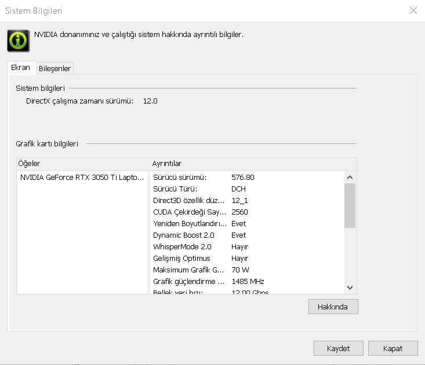Click the DirectX version value 12.0

tap(150, 101)
